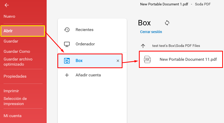Viewport: 224px width, 123px height.
Task: Choose Guardar archivo optimizado
Action: [18, 62]
